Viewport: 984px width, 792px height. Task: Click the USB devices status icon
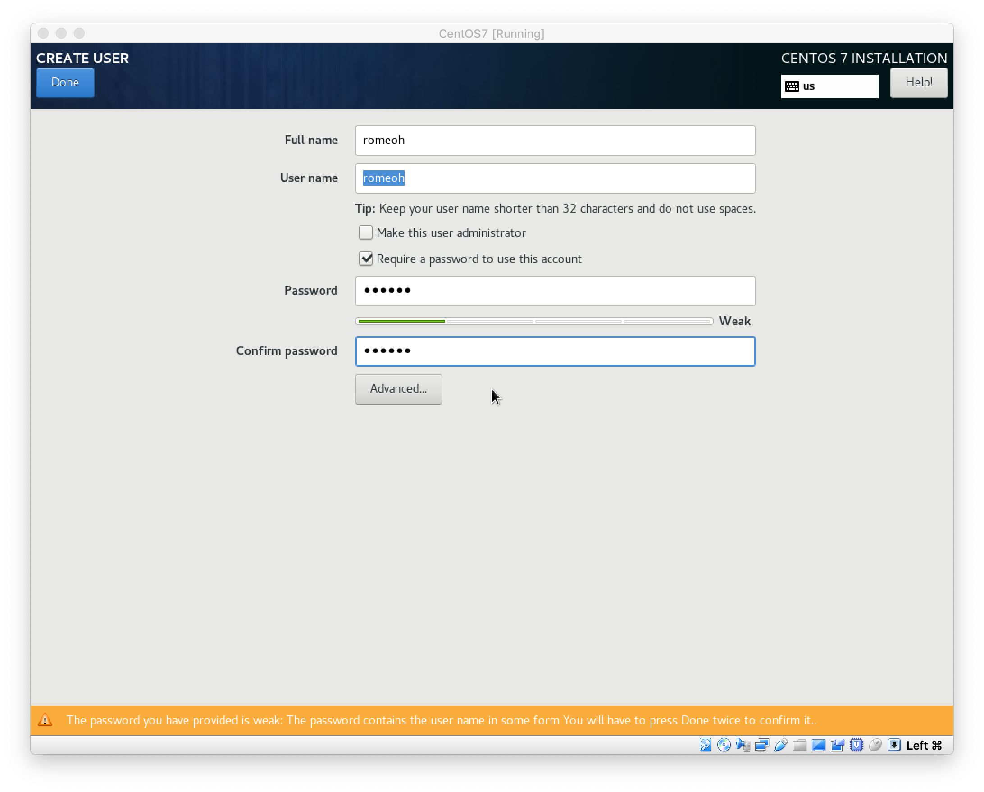(781, 745)
